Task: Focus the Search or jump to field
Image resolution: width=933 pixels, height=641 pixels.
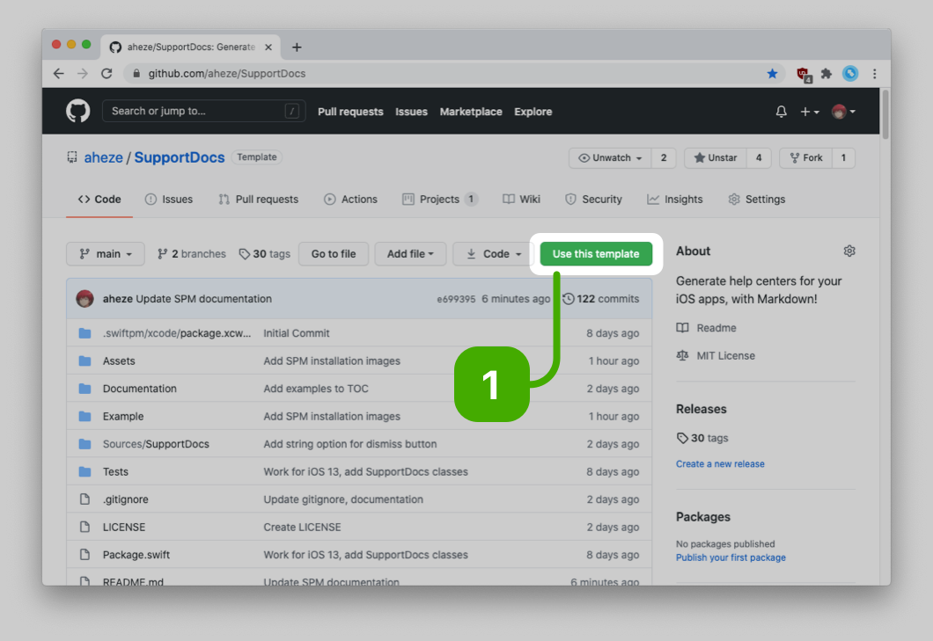Action: point(204,111)
